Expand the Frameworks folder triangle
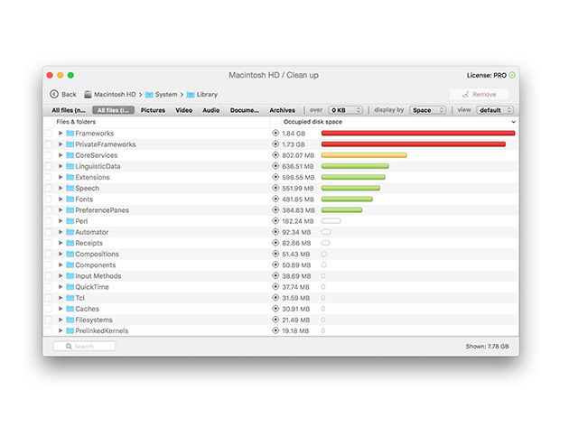 point(61,133)
